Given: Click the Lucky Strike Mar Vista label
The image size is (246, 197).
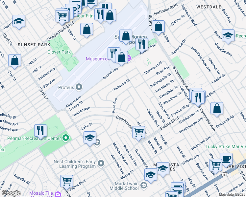Looking at the screenshot, I should click(x=226, y=146).
